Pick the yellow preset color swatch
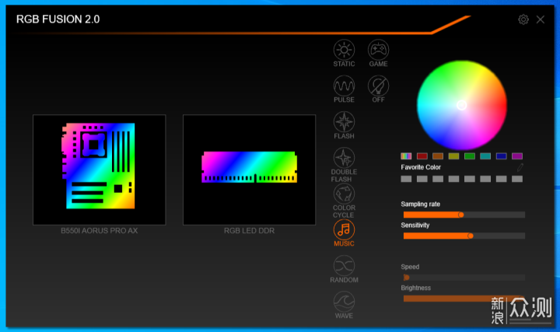 [453, 156]
